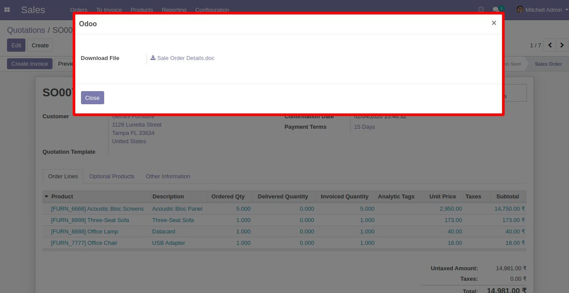The width and height of the screenshot is (569, 293).
Task: Click Untaxed Amount value 14,981.00 ₹
Action: pyautogui.click(x=511, y=268)
